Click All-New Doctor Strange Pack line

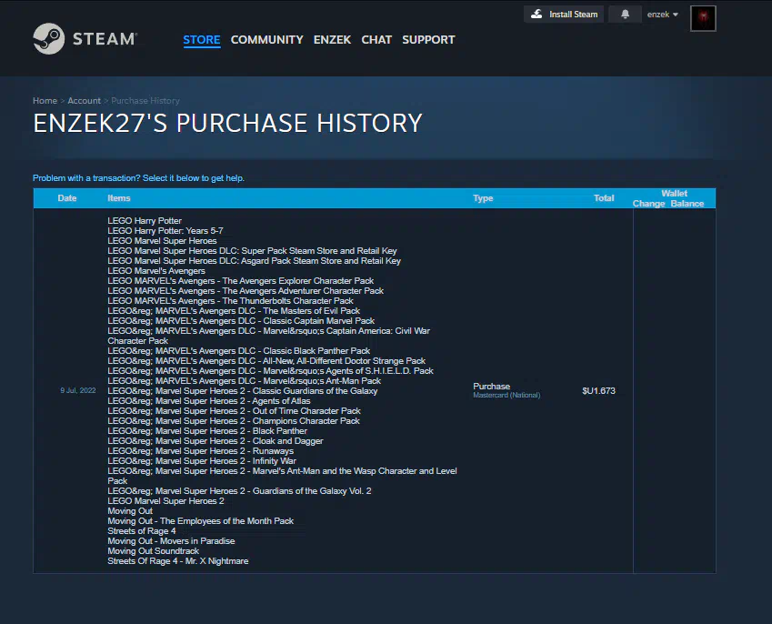266,361
